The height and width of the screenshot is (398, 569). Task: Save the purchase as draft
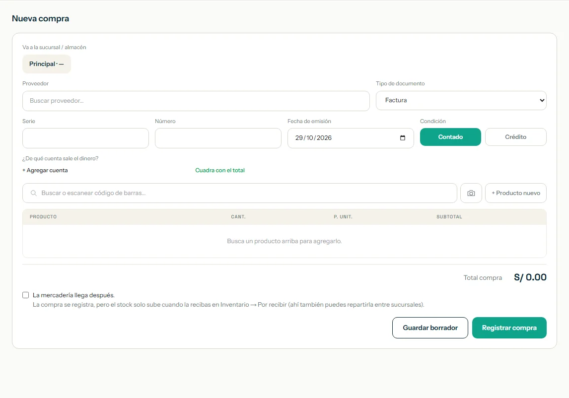click(430, 328)
